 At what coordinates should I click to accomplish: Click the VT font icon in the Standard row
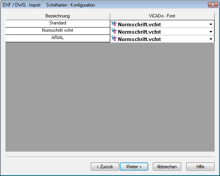coord(114,24)
